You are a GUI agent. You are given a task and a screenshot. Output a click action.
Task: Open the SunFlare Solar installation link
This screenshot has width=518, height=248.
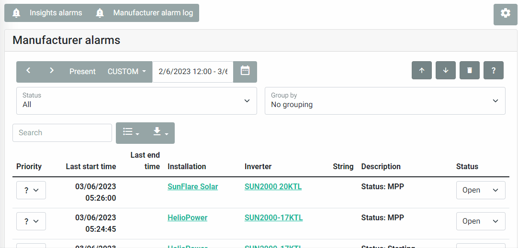tap(192, 187)
